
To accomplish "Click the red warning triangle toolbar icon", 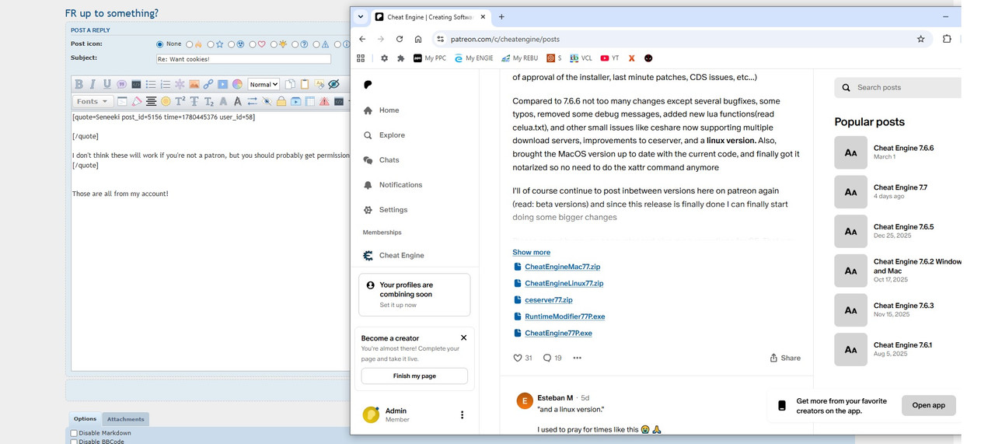I will (x=324, y=101).
